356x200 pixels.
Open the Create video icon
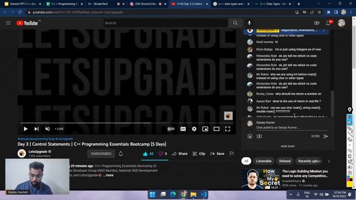(x=317, y=23)
